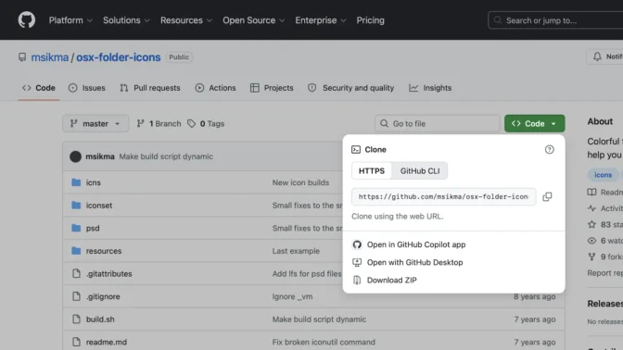
Task: Click the build.sh file icon
Action: pos(76,319)
